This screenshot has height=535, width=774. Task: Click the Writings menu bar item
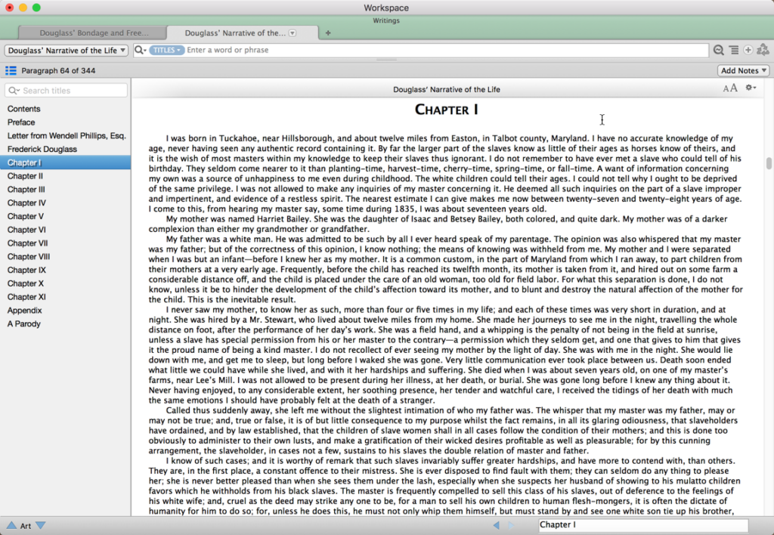pos(386,20)
